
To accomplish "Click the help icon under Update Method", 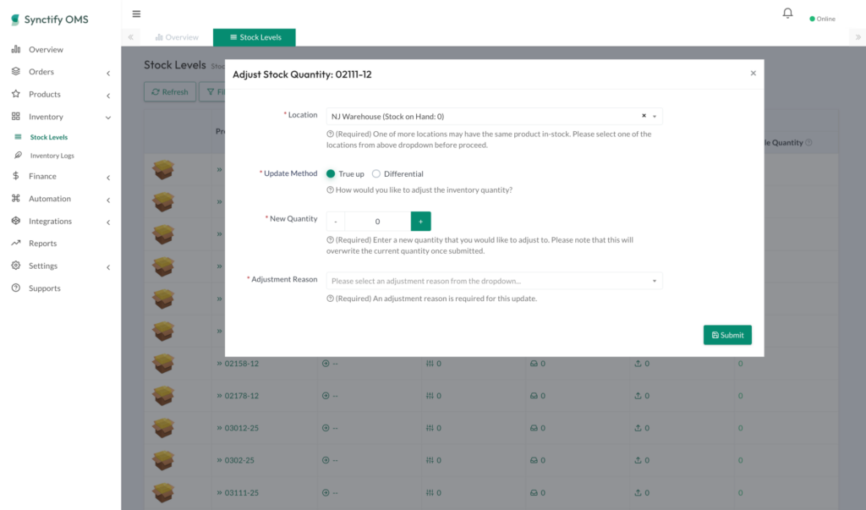I will [331, 189].
